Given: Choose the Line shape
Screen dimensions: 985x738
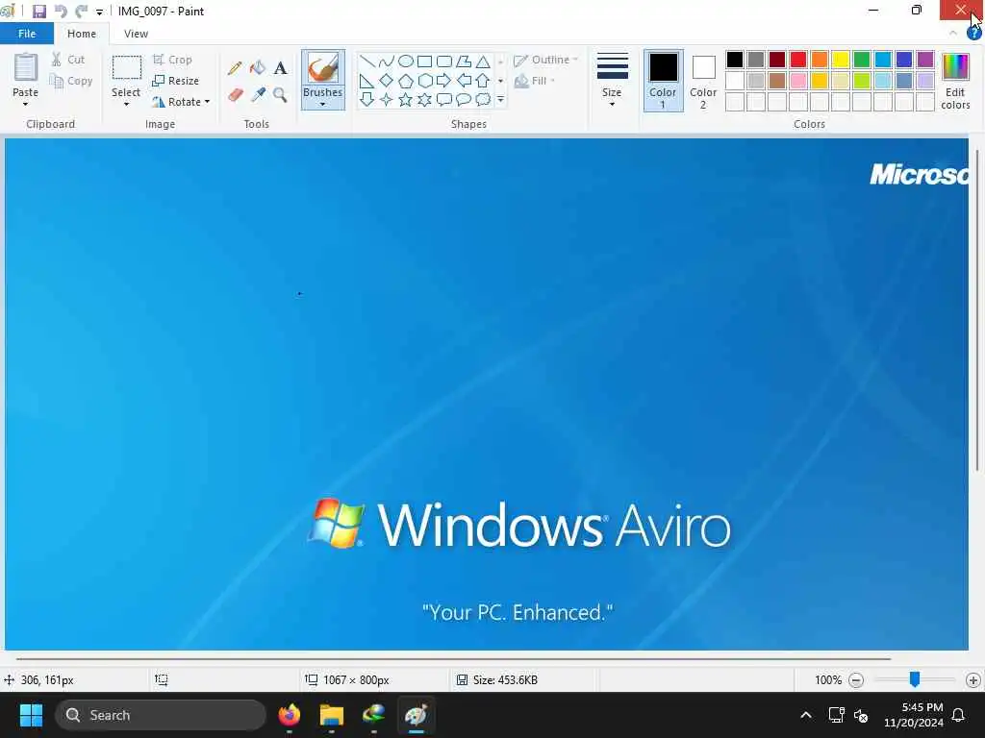Looking at the screenshot, I should click(367, 61).
